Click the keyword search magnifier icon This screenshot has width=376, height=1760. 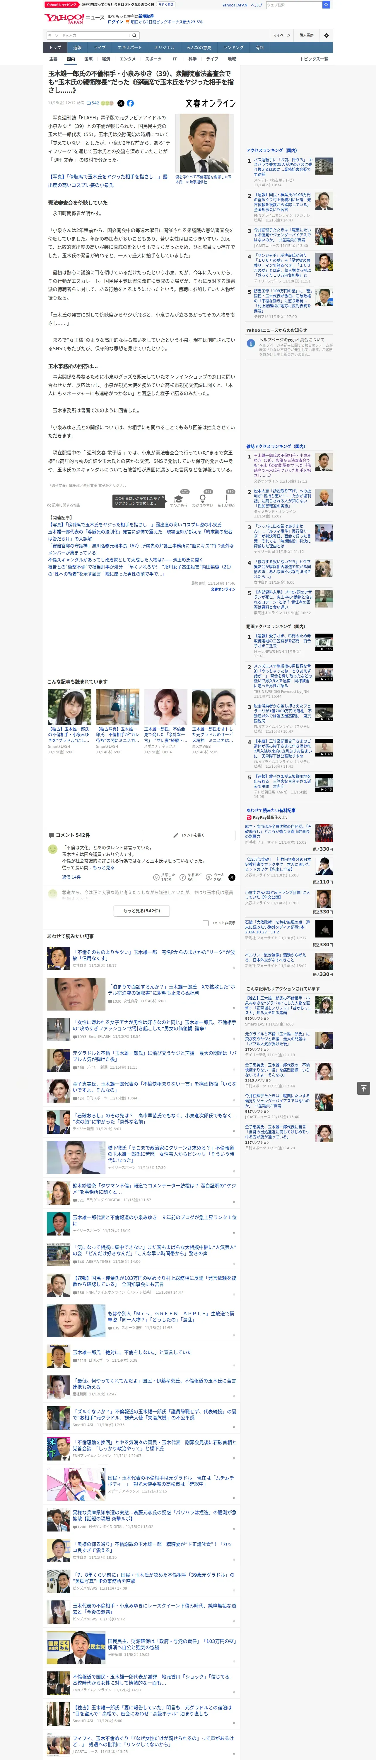(134, 35)
